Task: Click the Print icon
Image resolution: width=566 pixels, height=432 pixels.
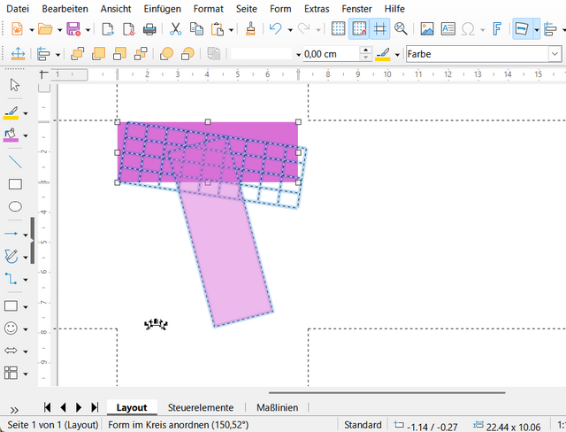Action: [149, 29]
